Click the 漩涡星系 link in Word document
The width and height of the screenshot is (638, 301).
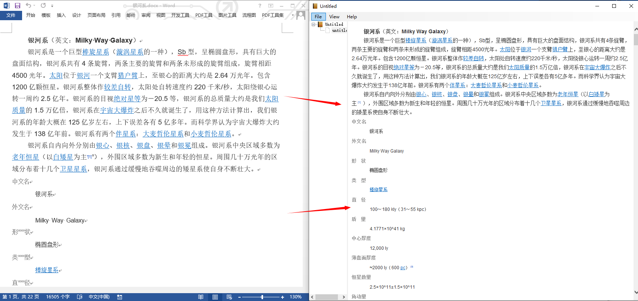coord(130,52)
